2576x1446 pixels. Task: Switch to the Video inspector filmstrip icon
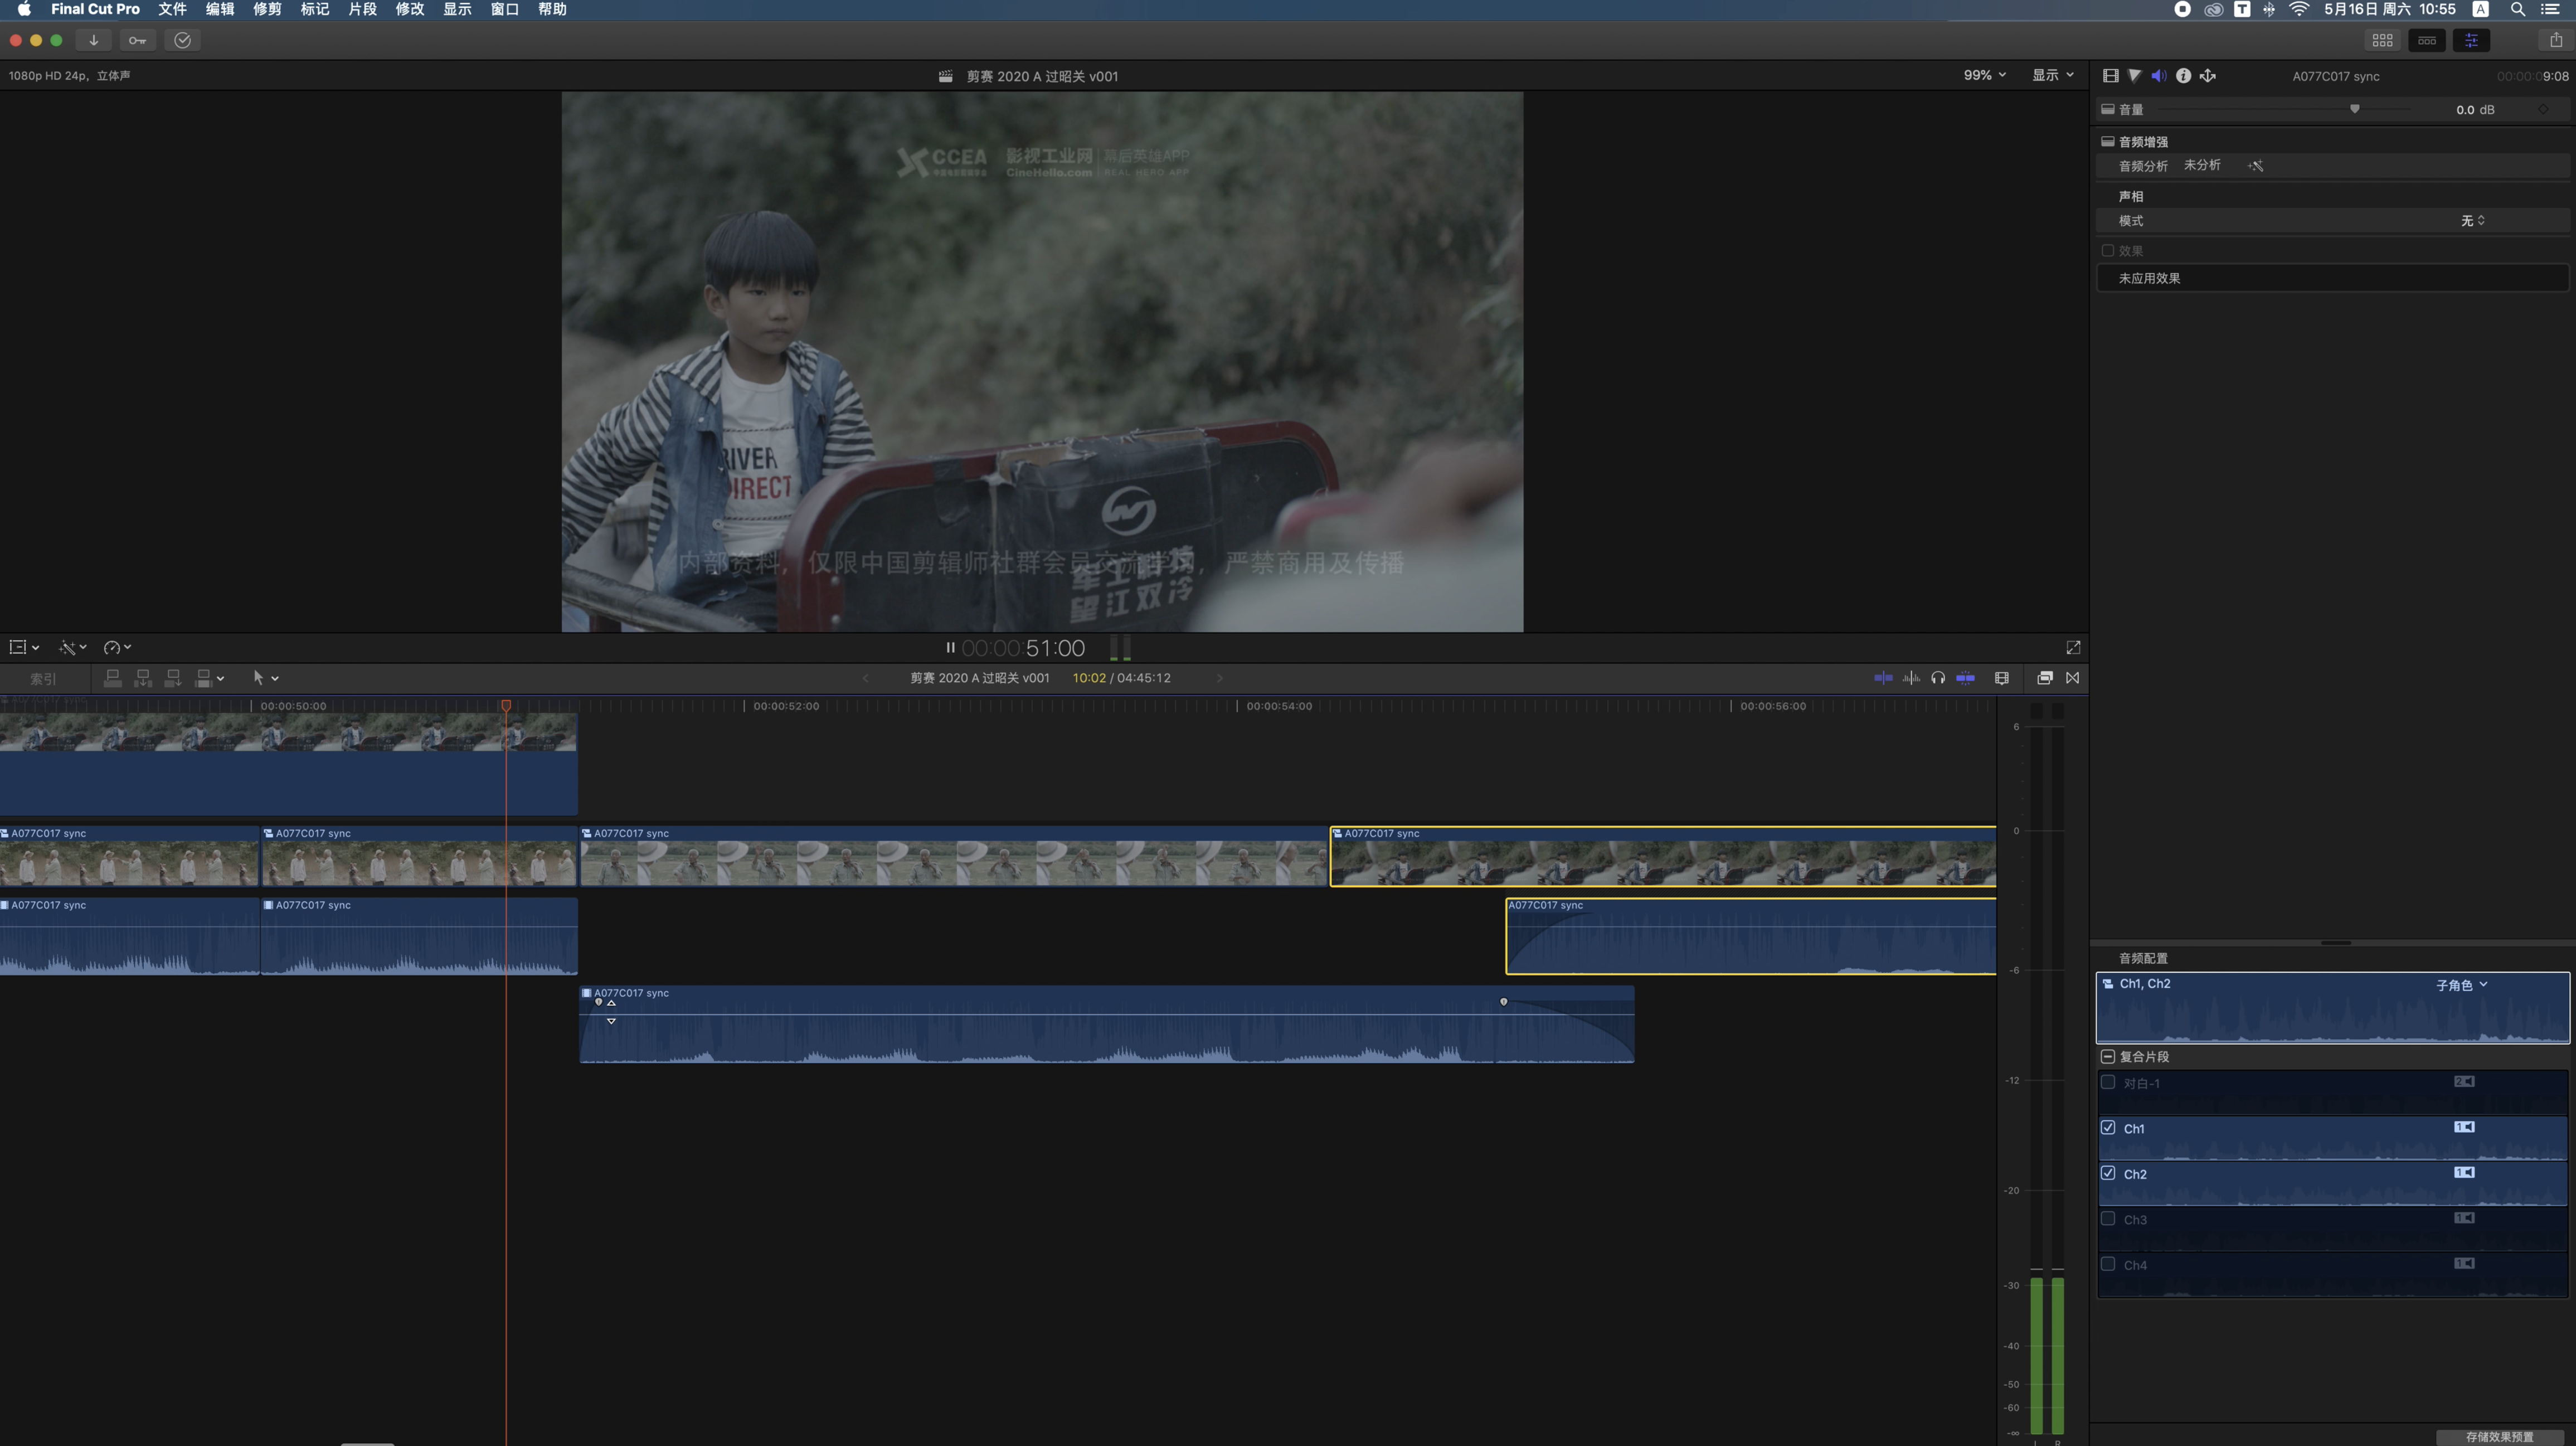tap(2110, 76)
